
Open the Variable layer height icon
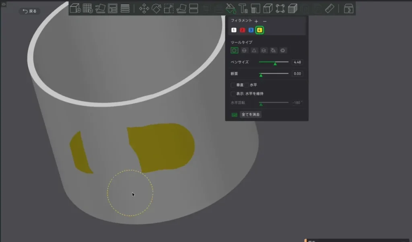(x=125, y=8)
